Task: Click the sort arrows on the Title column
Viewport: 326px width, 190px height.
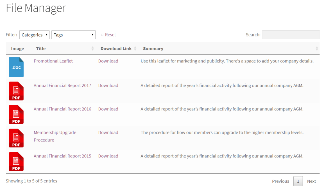Action: (x=93, y=48)
